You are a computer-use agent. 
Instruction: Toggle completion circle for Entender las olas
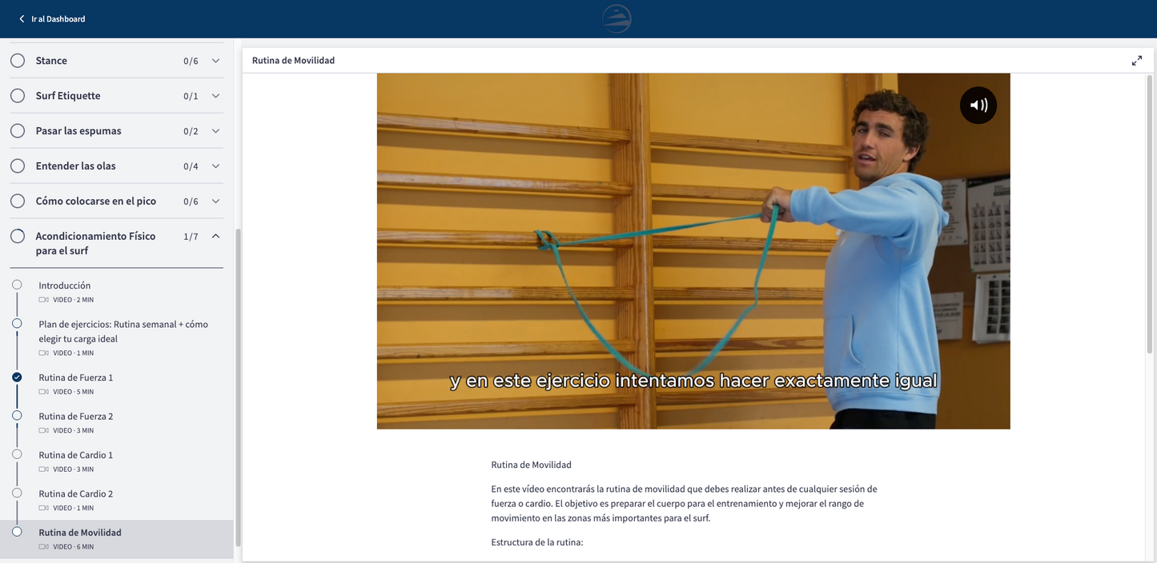tap(18, 166)
